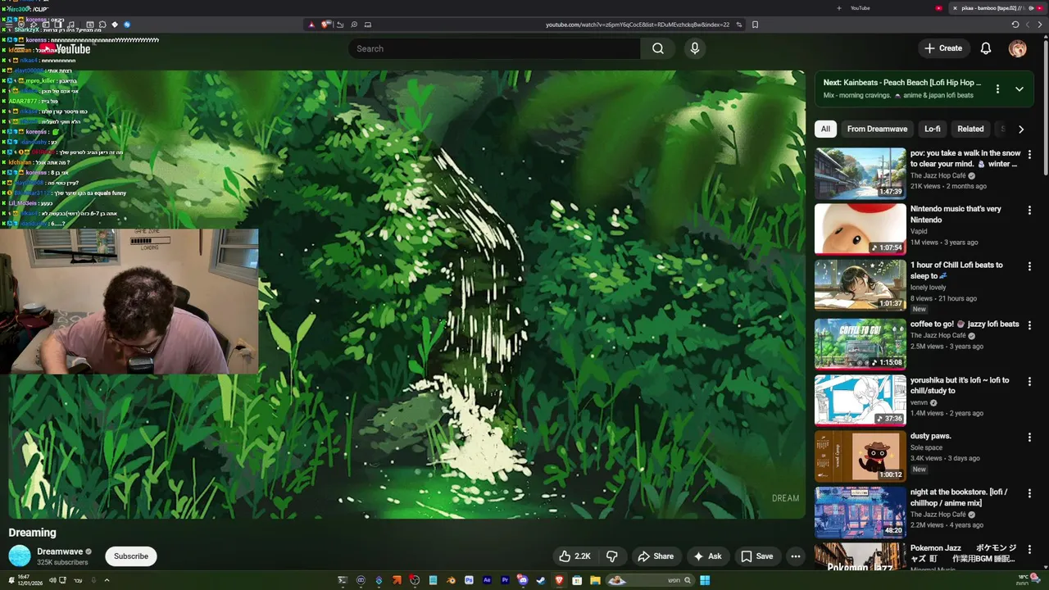Expand hidden system tray icons
1049x590 pixels.
coord(107,580)
